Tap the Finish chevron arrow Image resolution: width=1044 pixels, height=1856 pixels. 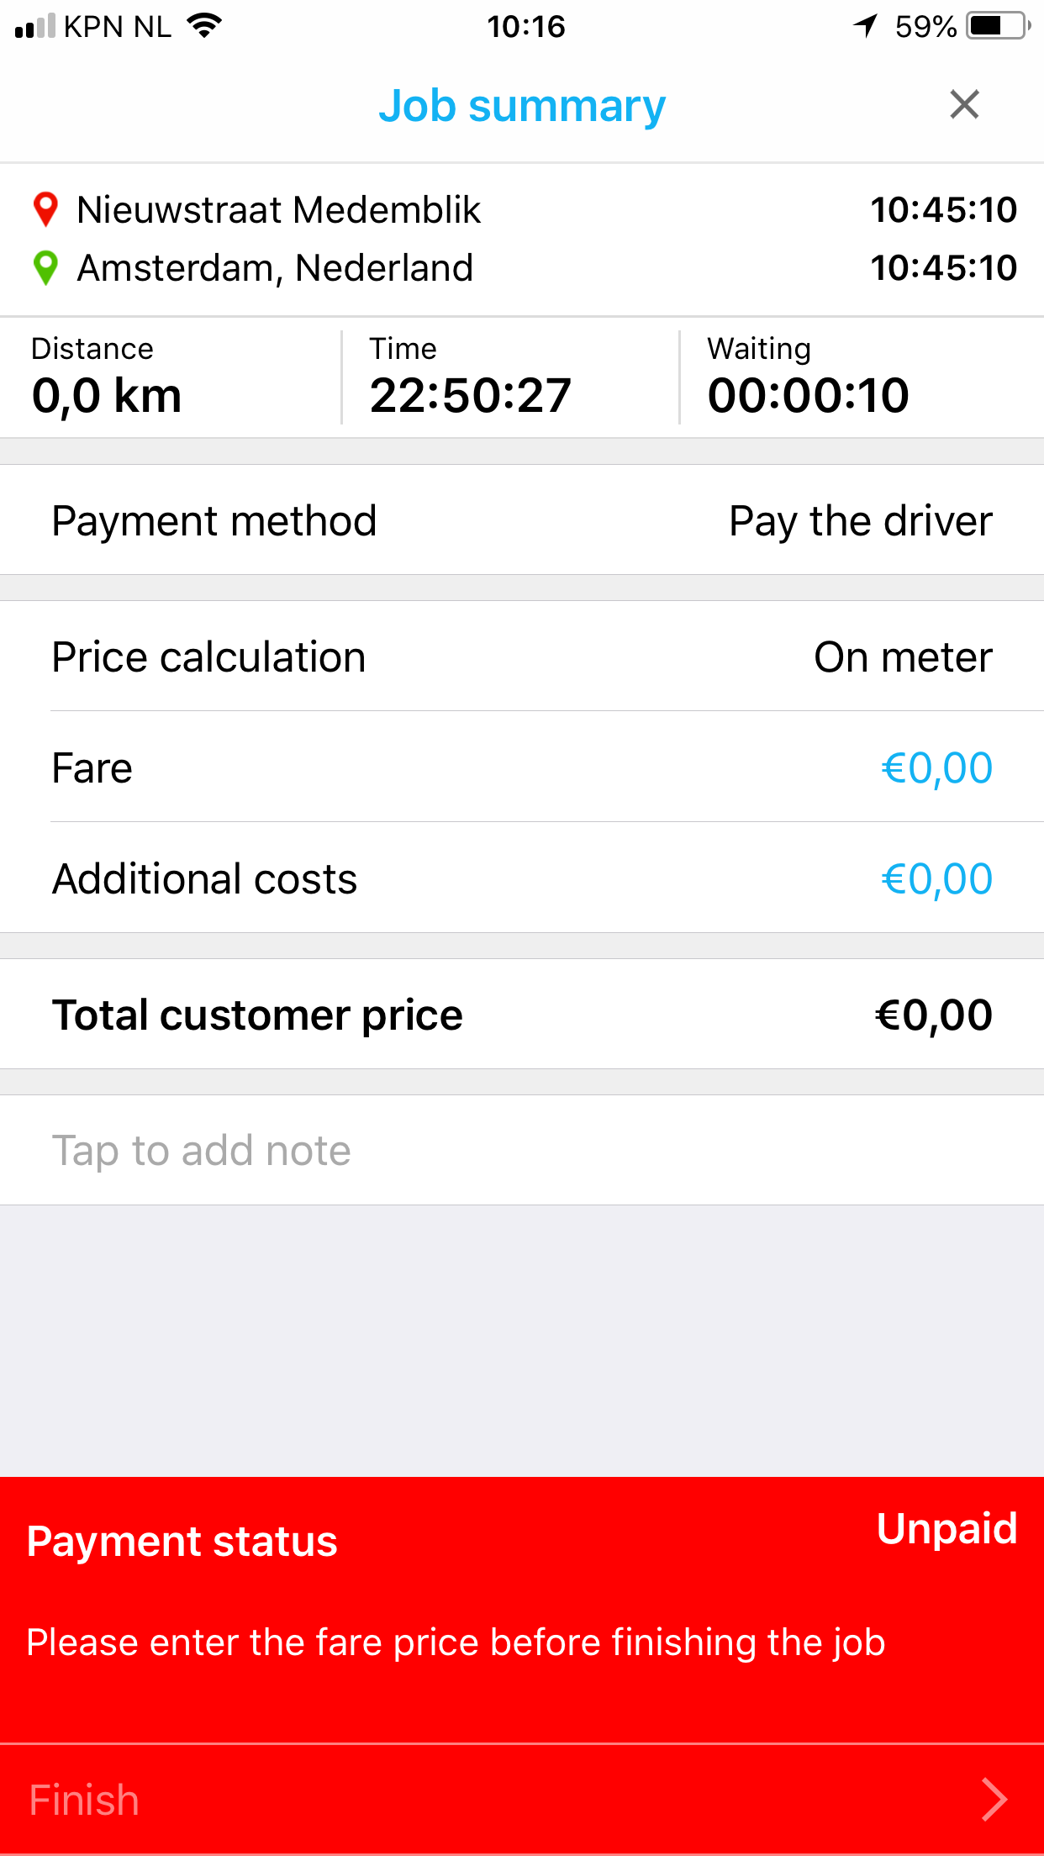(994, 1800)
